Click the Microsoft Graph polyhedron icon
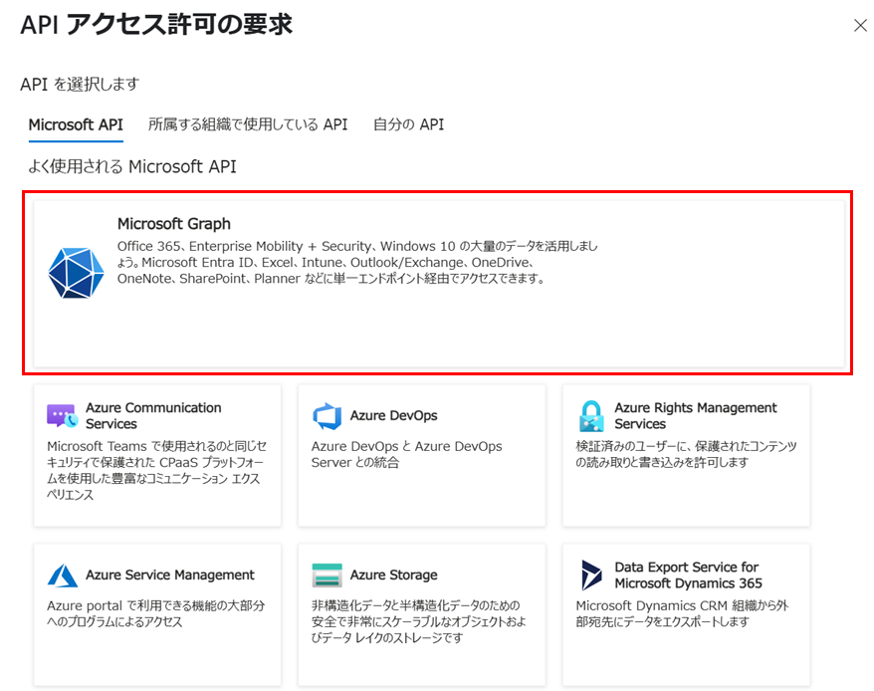 [76, 273]
